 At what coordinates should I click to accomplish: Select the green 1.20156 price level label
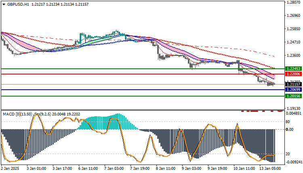point(293,96)
